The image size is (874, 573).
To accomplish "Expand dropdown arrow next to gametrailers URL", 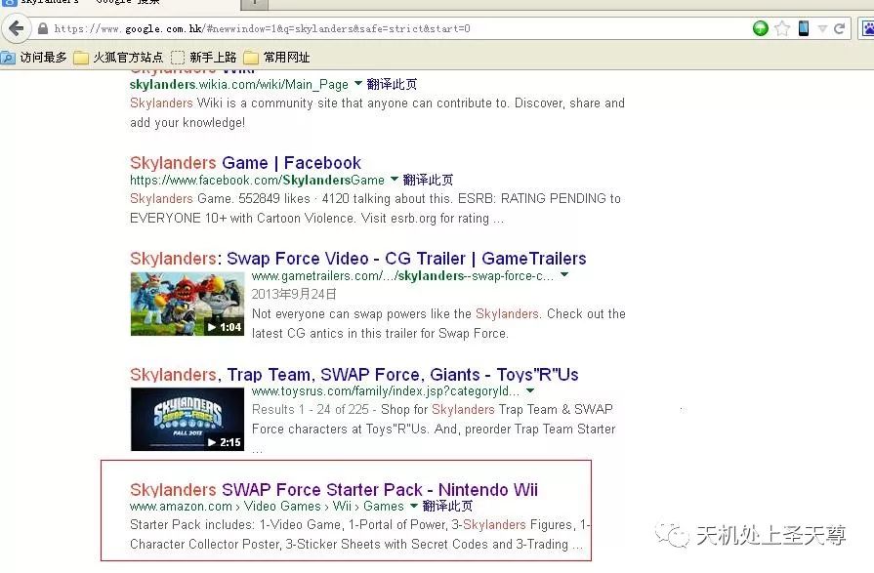I will click(x=564, y=275).
